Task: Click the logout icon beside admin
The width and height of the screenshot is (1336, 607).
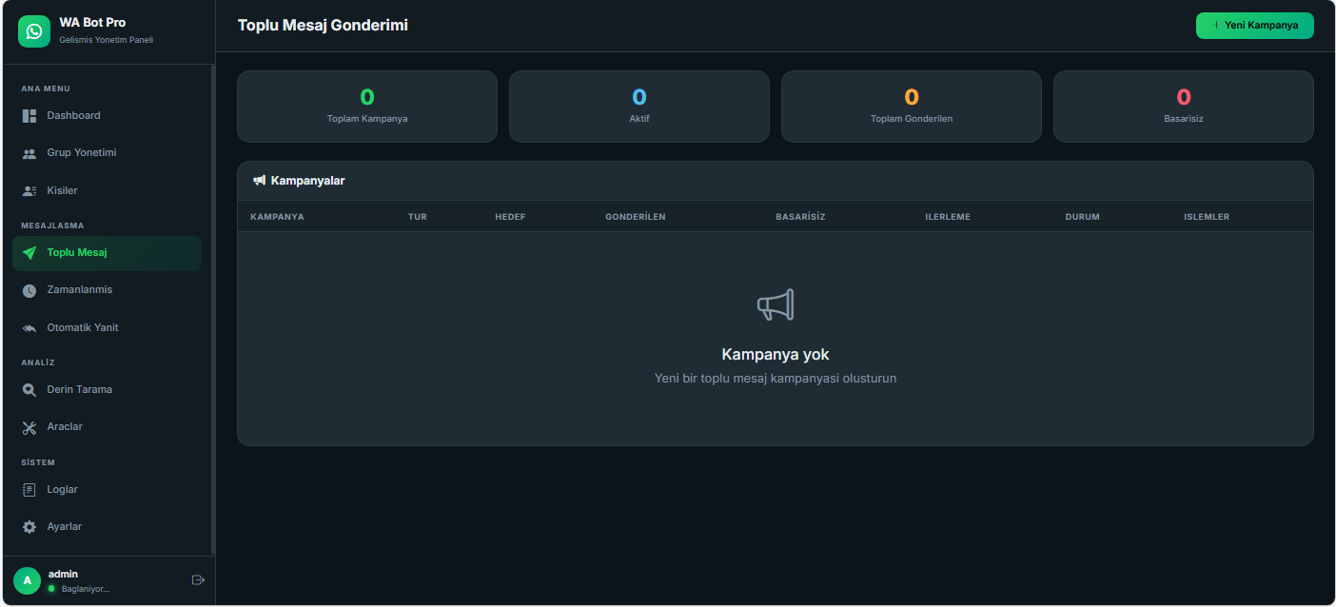Action: click(198, 580)
